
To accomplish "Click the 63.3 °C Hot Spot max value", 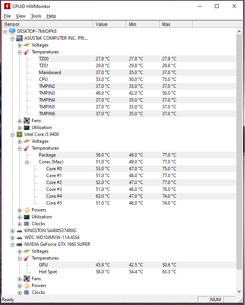I will (x=169, y=272).
